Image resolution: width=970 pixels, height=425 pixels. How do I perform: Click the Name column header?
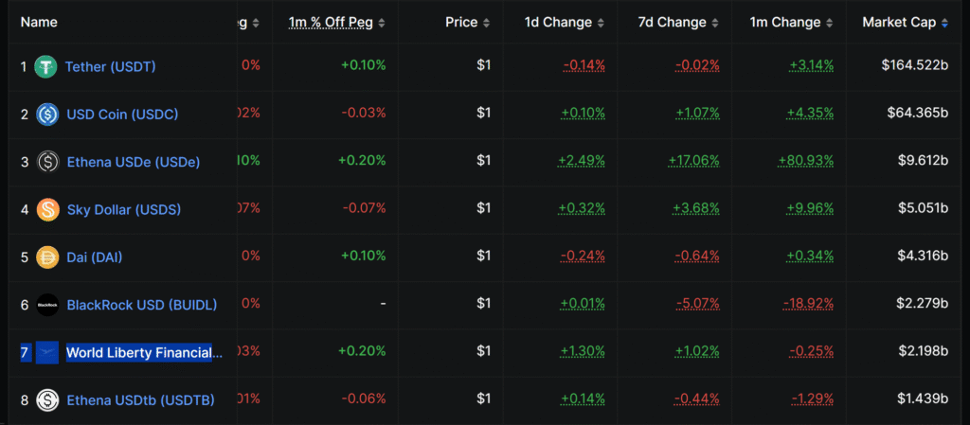(39, 22)
